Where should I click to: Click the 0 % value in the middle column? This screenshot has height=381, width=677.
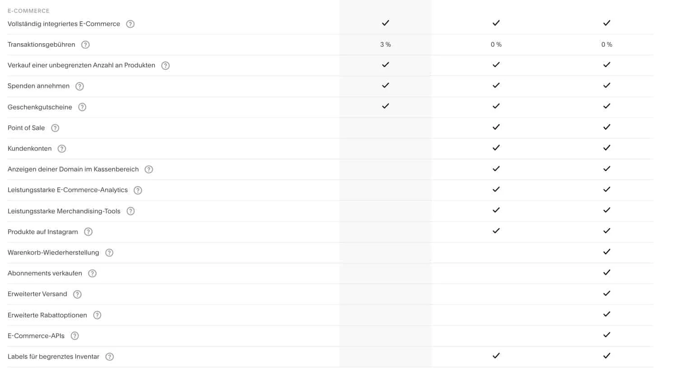(496, 45)
